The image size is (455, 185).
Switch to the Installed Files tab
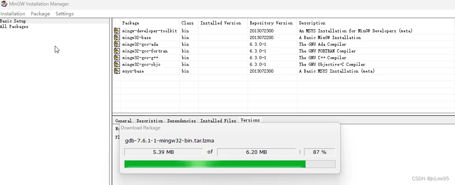[x=218, y=121]
